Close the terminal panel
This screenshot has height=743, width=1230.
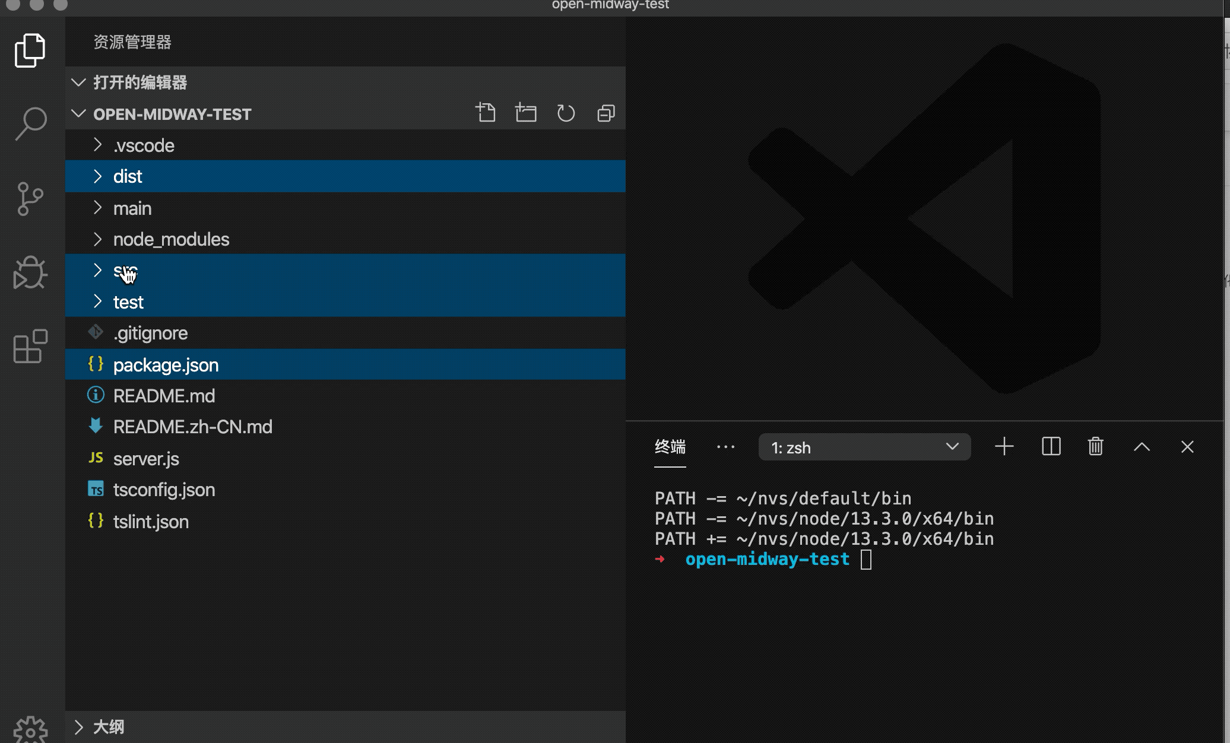1187,447
